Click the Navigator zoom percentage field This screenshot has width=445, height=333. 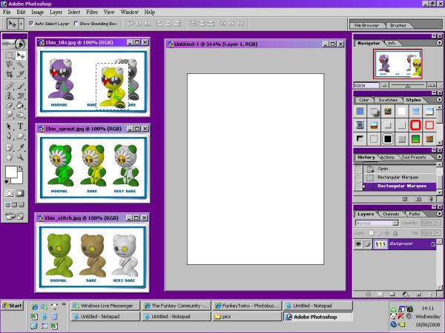(366, 86)
